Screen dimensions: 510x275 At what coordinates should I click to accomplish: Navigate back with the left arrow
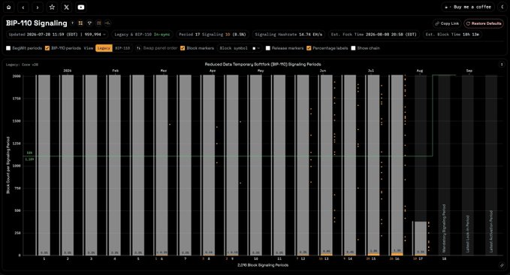click(x=23, y=8)
